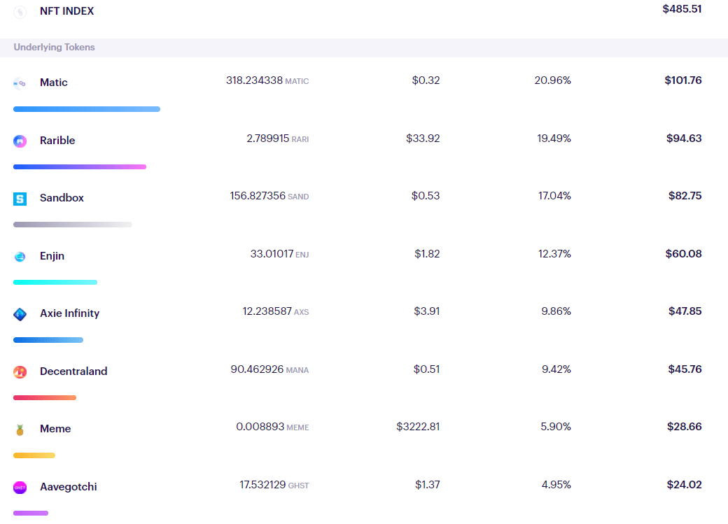The width and height of the screenshot is (728, 524).
Task: Click the NFT INDEX logo icon
Action: pos(19,11)
